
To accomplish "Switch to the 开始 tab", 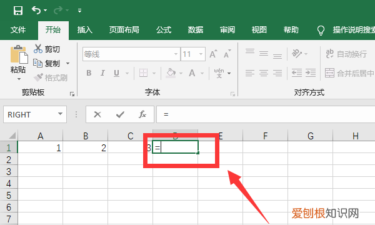I will 53,30.
